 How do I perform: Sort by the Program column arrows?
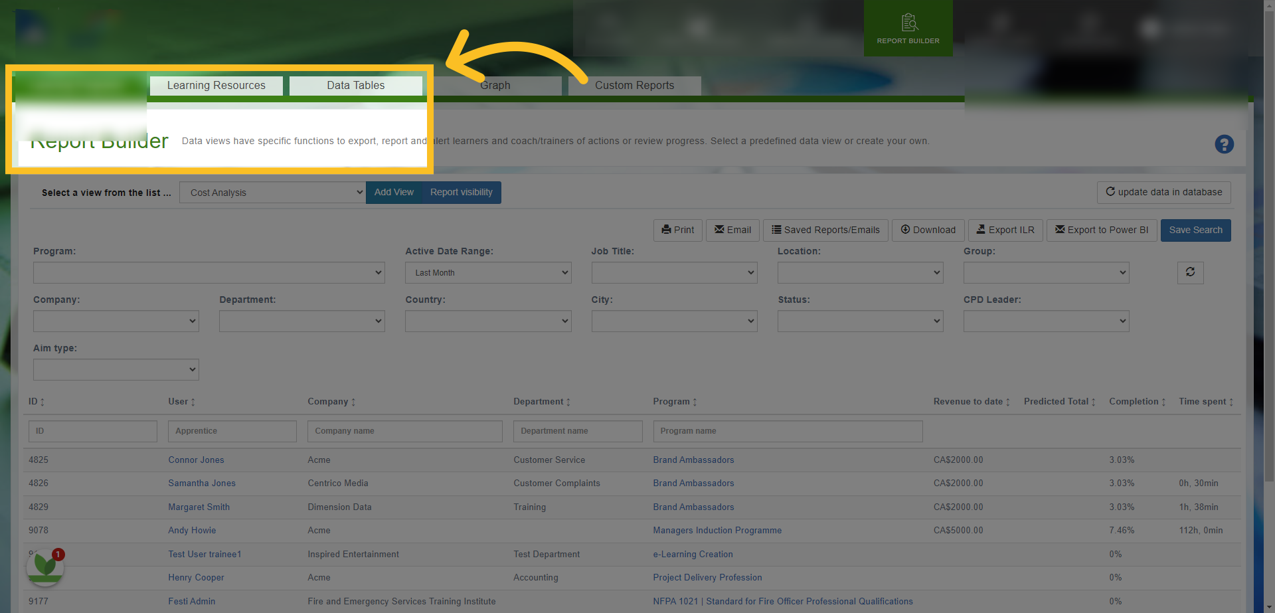pos(695,402)
